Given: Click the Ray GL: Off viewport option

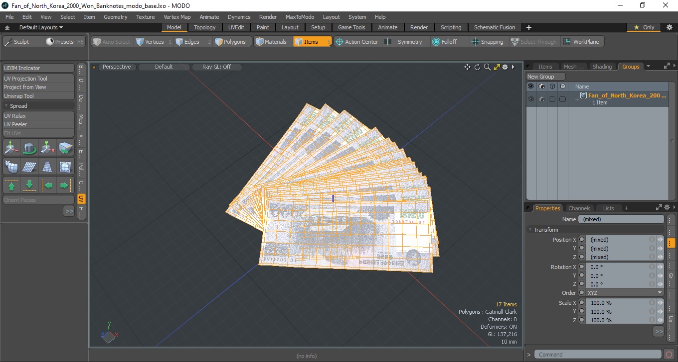Looking at the screenshot, I should [x=216, y=67].
